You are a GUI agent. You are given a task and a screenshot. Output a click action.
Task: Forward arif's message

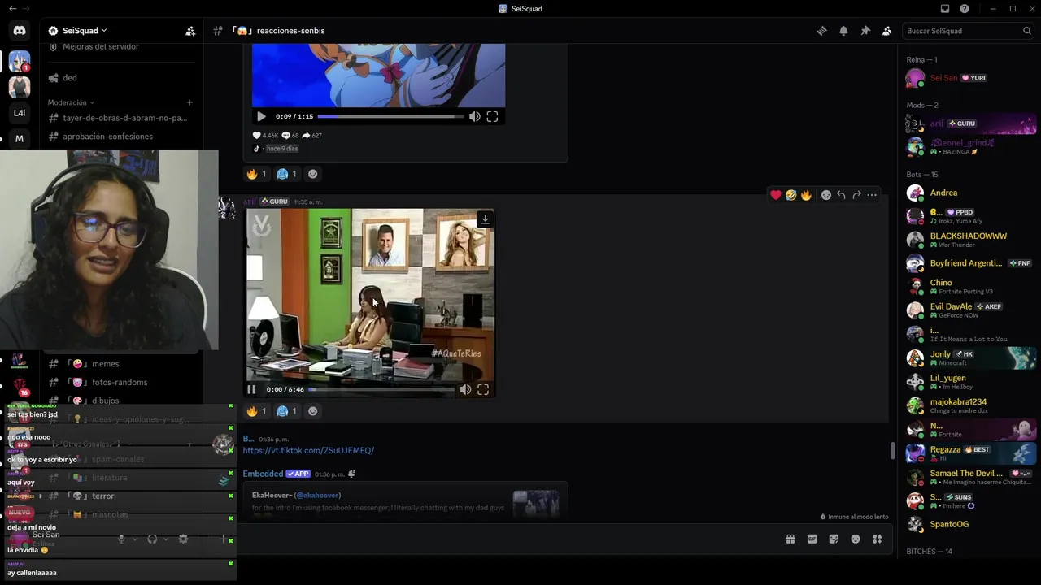pyautogui.click(x=856, y=195)
